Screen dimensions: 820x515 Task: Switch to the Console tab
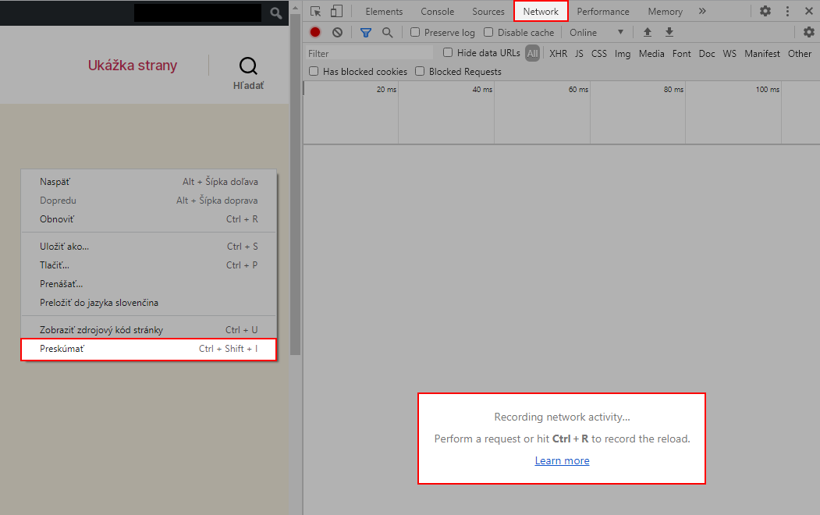click(x=437, y=12)
